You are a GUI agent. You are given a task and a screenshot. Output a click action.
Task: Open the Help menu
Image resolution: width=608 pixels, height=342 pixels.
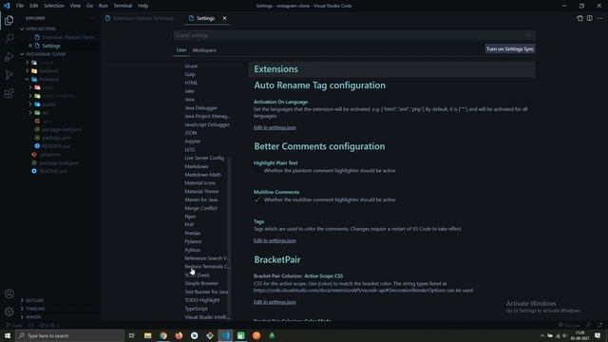(143, 6)
